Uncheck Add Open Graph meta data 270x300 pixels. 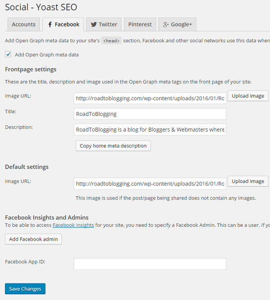pos(8,54)
